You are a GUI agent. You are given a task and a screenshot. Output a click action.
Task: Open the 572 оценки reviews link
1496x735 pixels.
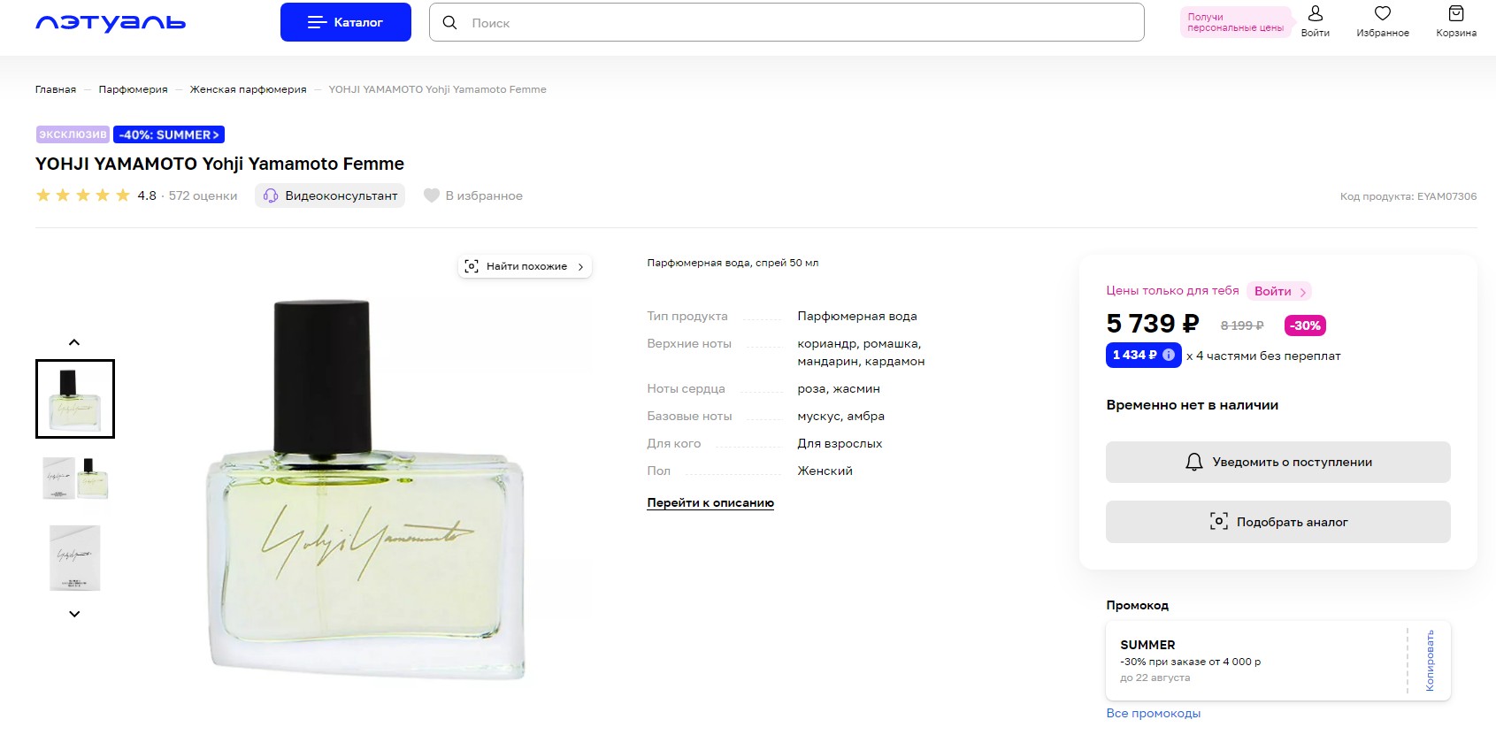point(203,195)
